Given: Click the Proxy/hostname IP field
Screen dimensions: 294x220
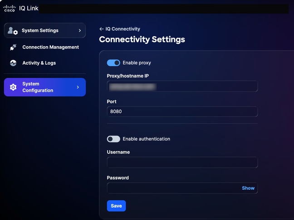Looking at the screenshot, I should click(x=182, y=86).
